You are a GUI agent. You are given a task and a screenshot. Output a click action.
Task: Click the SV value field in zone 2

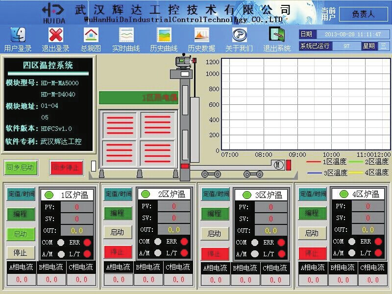[174, 218]
